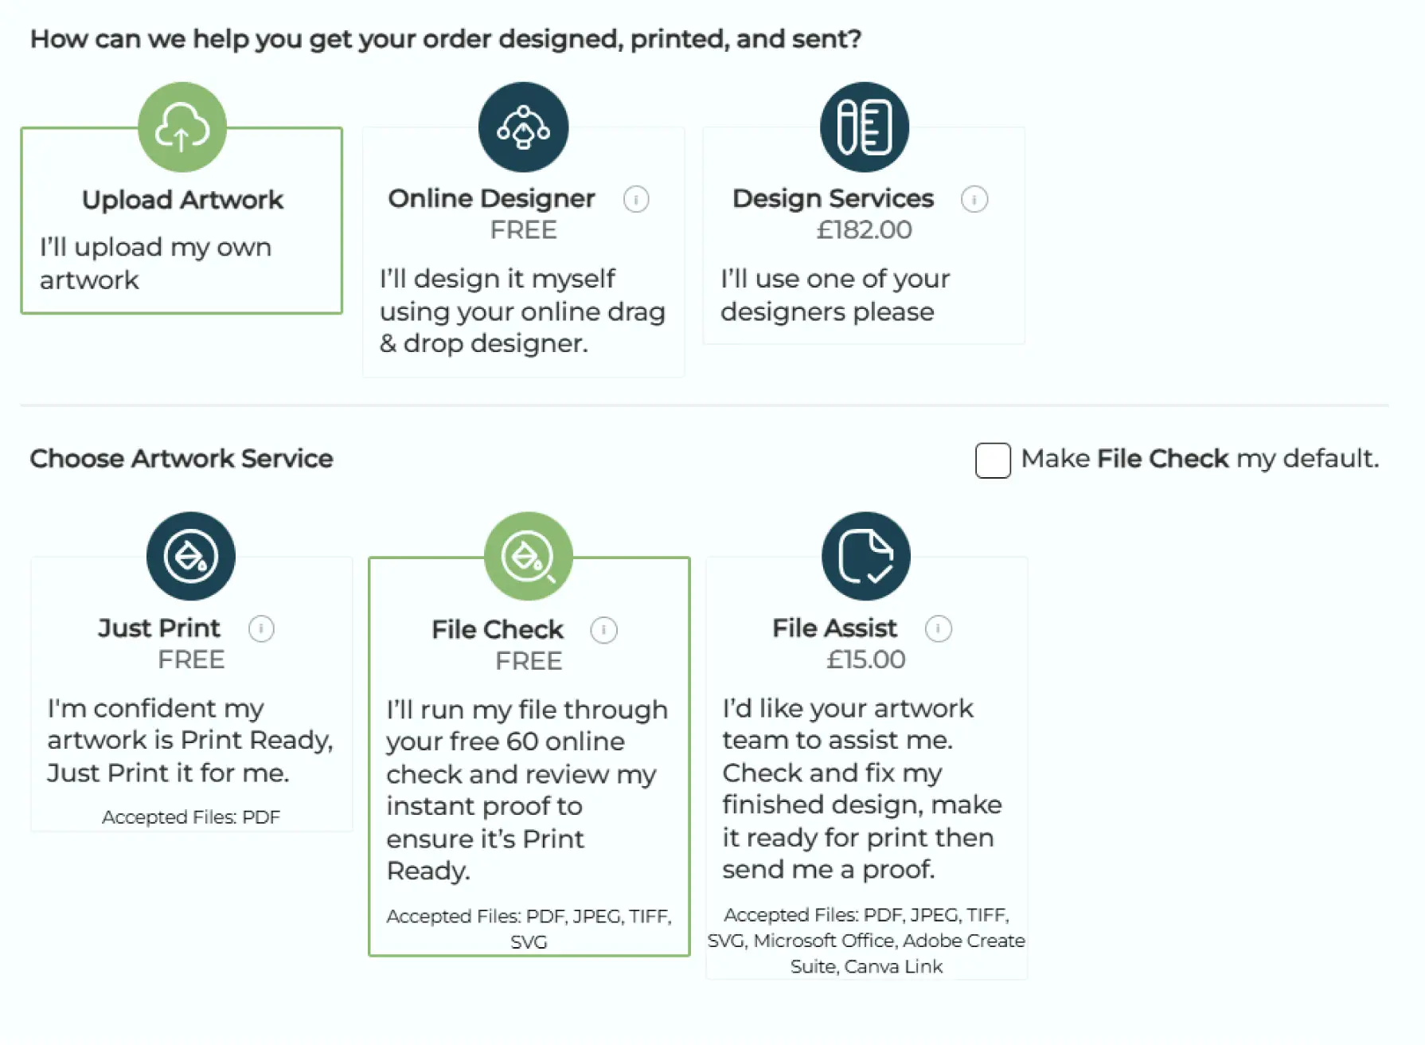Image resolution: width=1425 pixels, height=1045 pixels.
Task: Open the info icon beside File Assist
Action: click(939, 628)
